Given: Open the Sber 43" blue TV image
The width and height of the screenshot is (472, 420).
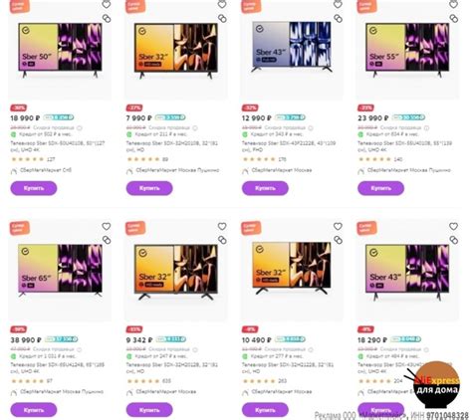Looking at the screenshot, I should pos(292,47).
